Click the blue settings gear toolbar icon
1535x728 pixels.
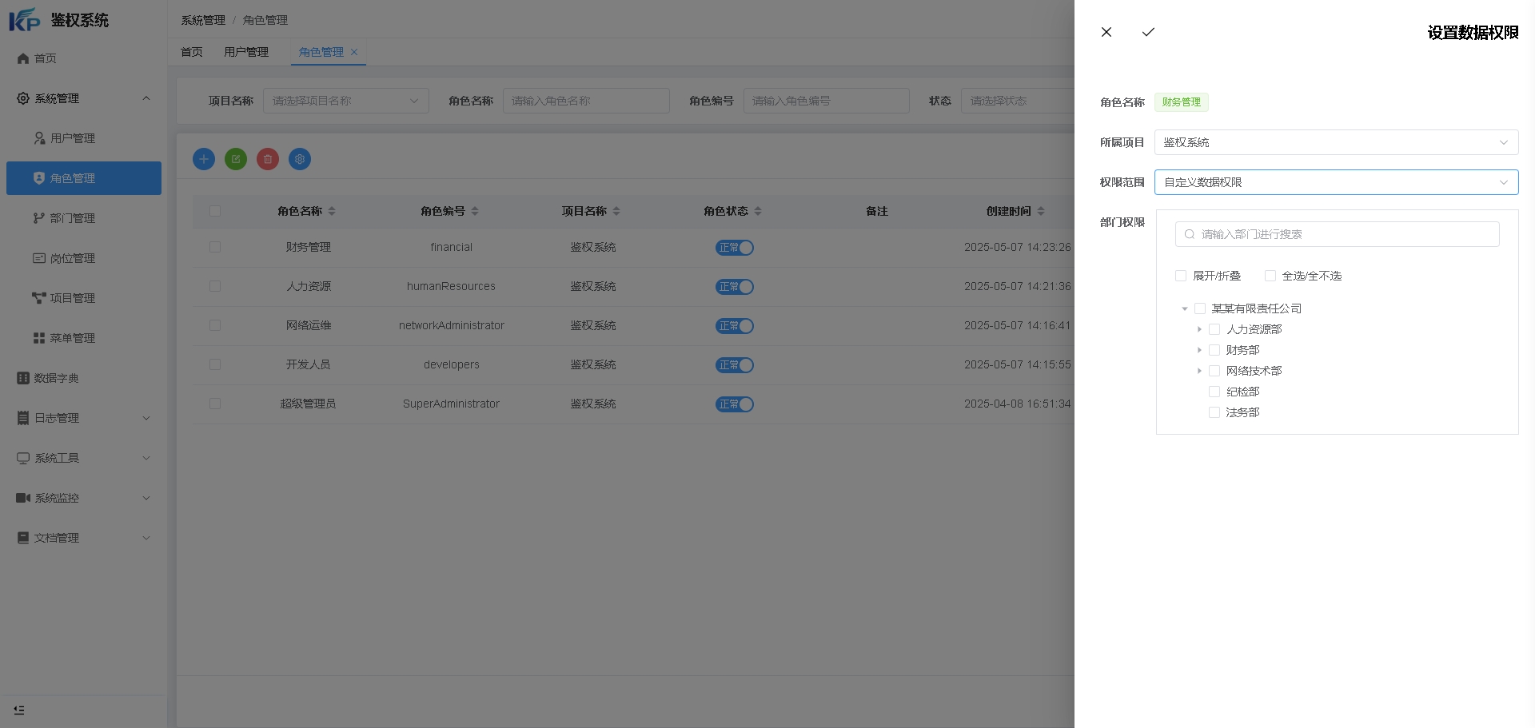point(300,159)
